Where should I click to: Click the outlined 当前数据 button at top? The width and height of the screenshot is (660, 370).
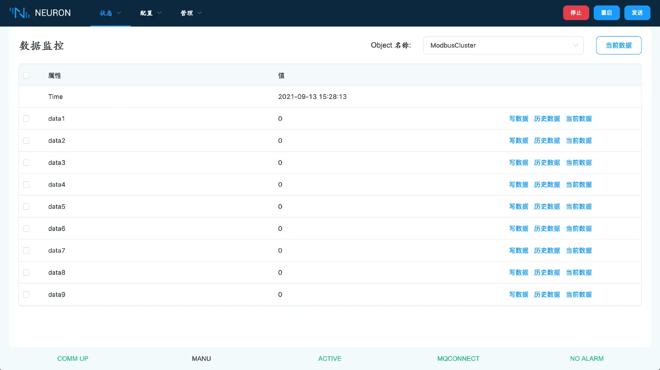point(618,45)
